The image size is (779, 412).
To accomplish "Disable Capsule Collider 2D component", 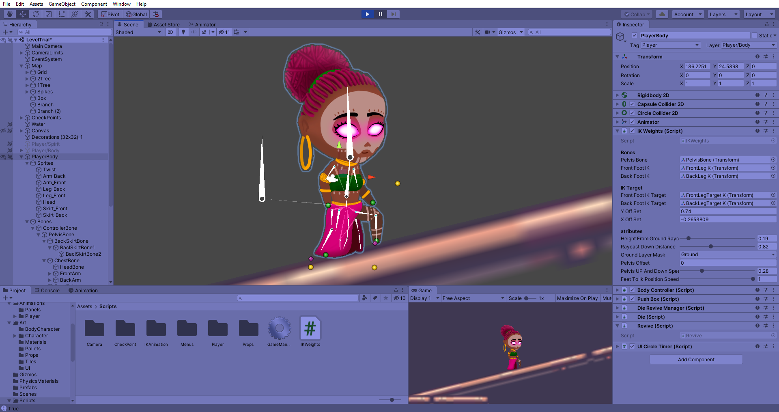I will point(632,104).
